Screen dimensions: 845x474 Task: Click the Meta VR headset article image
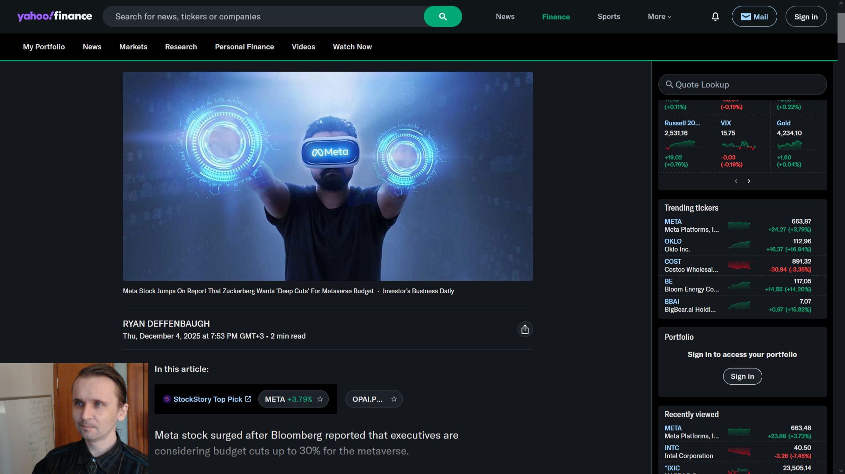click(x=328, y=176)
